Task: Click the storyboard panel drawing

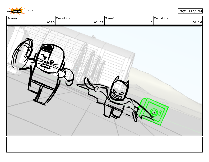Action: click(x=105, y=81)
